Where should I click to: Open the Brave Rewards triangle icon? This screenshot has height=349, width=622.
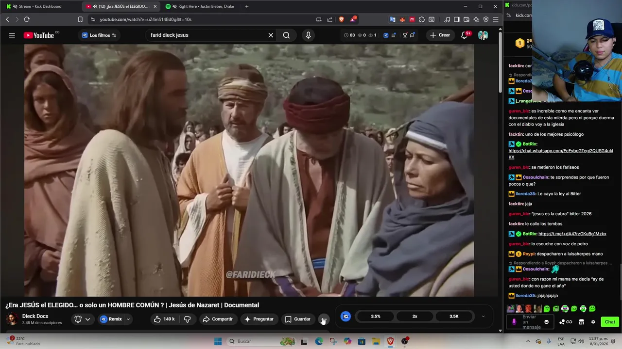[x=353, y=19]
